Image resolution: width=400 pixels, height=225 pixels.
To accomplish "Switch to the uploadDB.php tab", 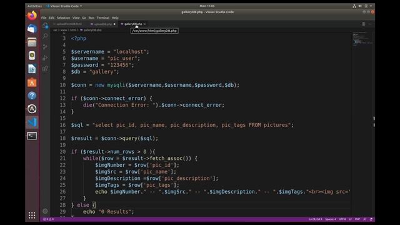I will 102,24.
